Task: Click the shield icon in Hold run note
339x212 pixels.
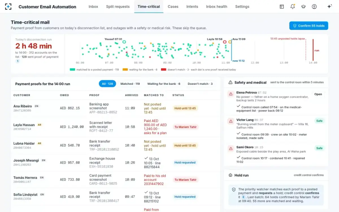Action: coord(234,189)
